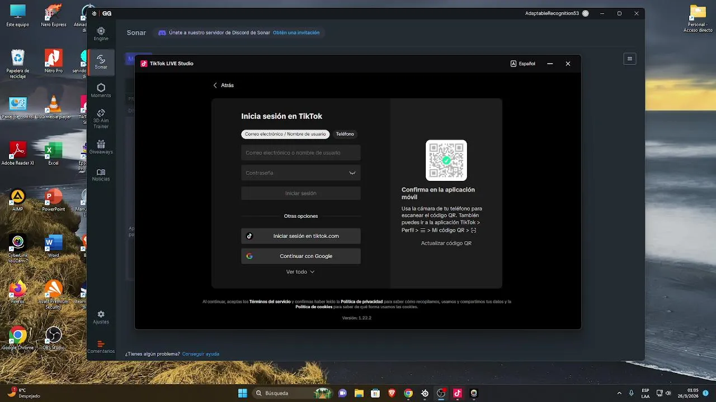Open Microsoft Store from the taskbar
716x402 pixels.
(x=375, y=393)
